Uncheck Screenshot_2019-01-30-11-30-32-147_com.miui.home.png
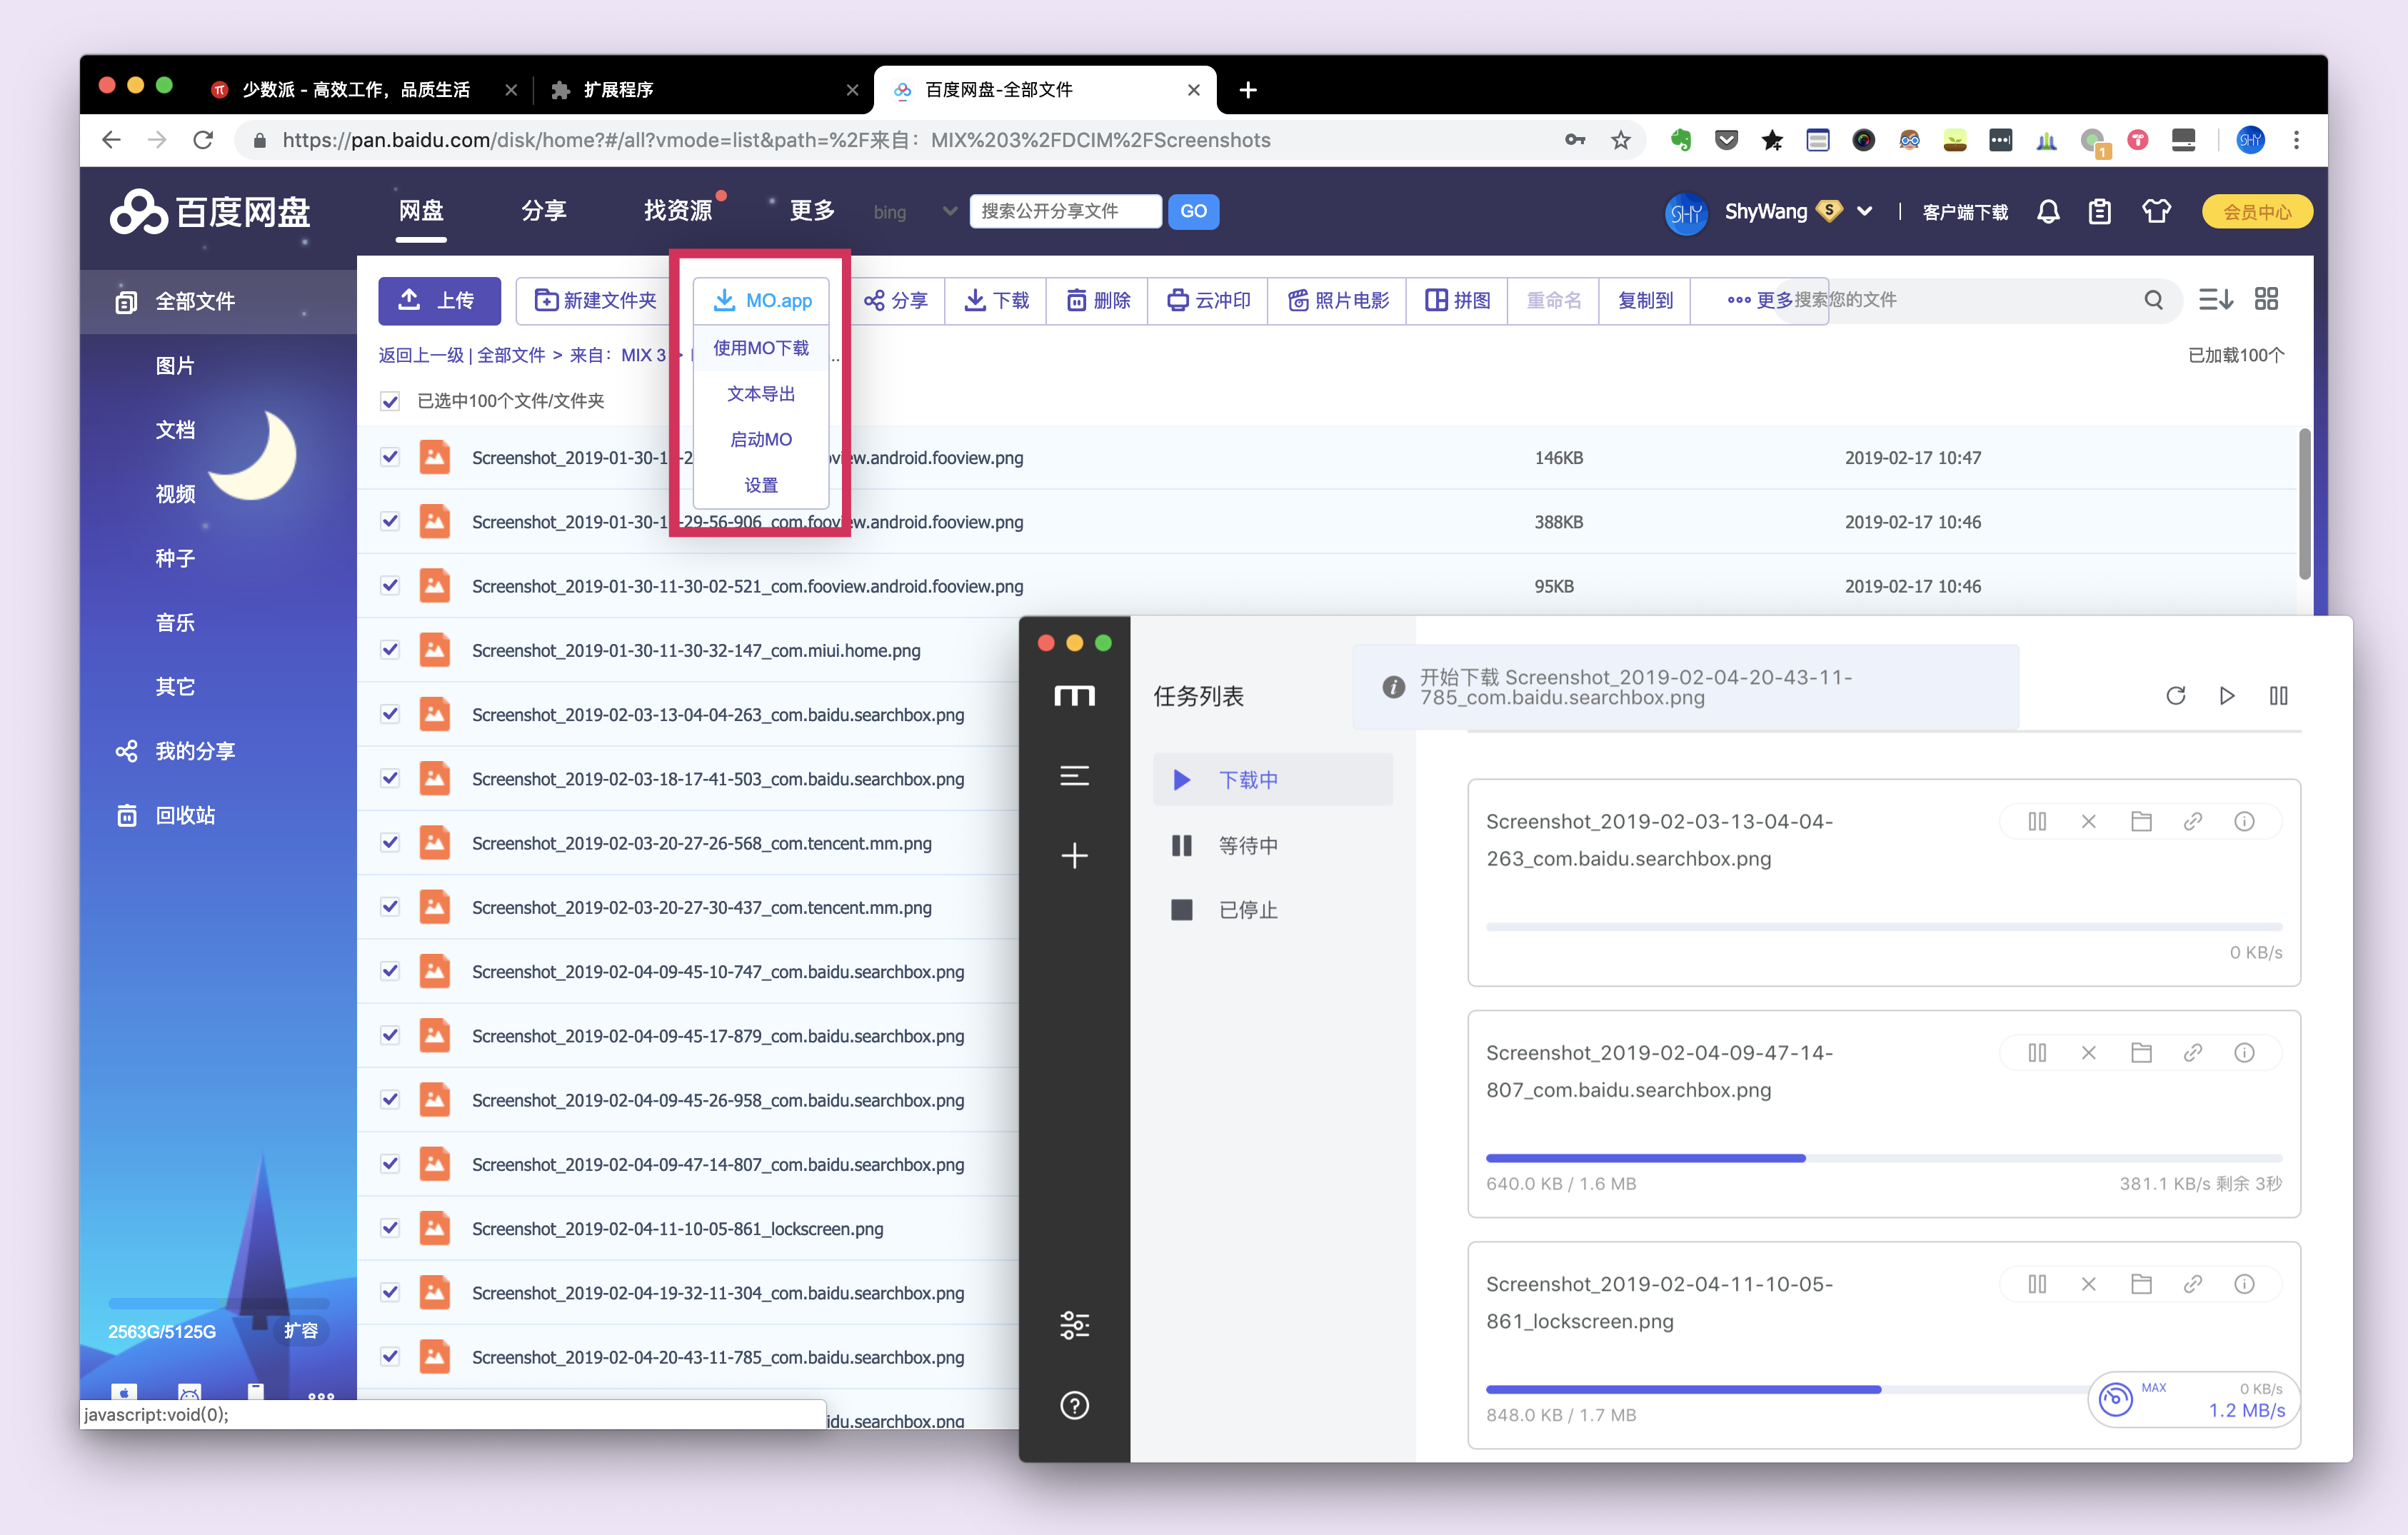2408x1535 pixels. tap(390, 650)
